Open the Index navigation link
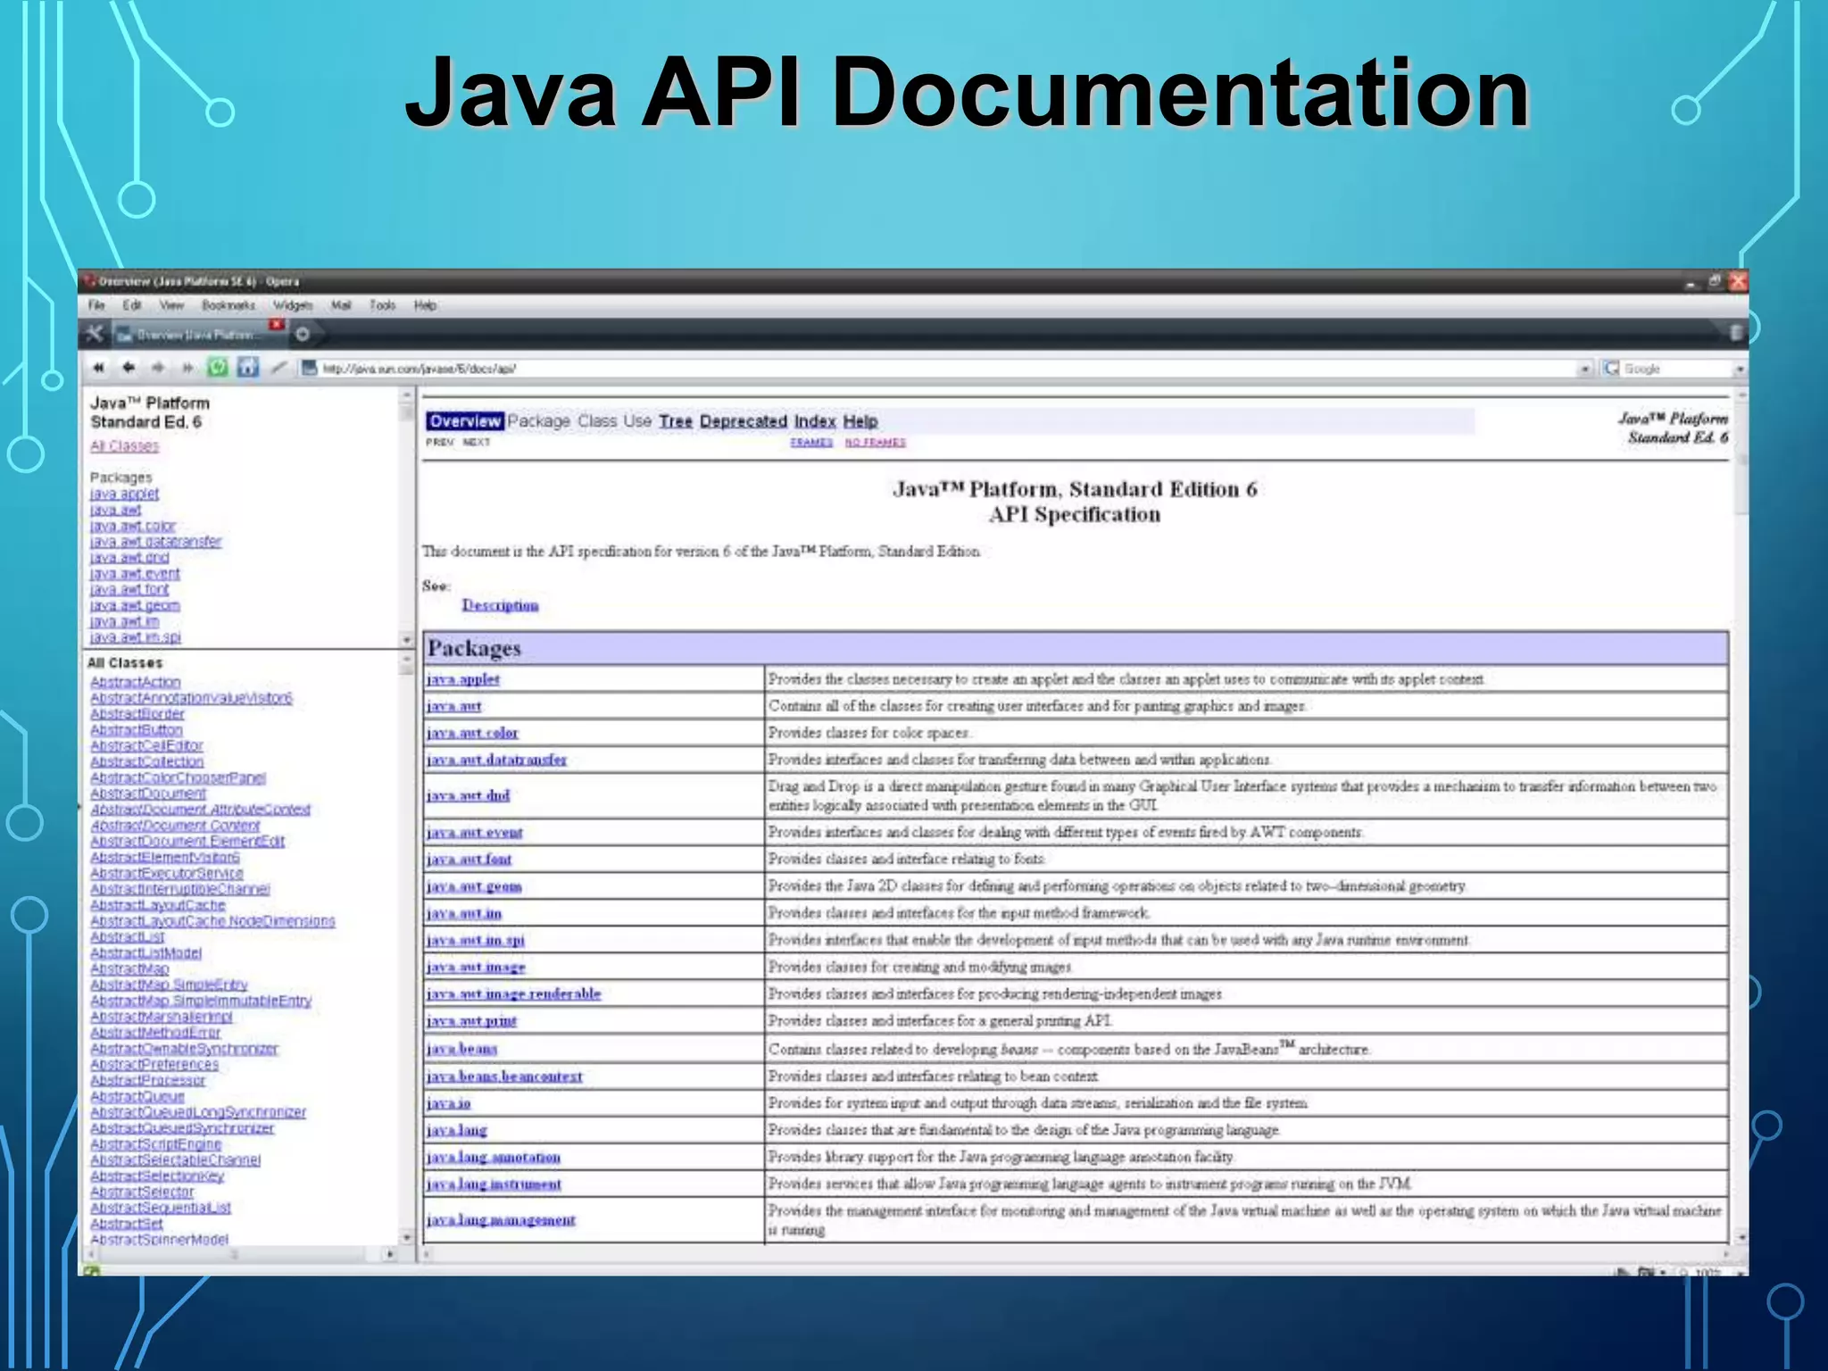Image resolution: width=1828 pixels, height=1371 pixels. pos(815,421)
